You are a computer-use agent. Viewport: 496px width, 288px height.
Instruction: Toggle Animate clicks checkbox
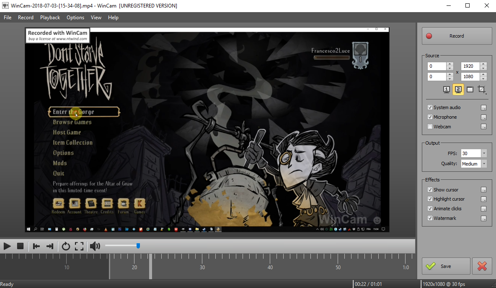(x=430, y=209)
